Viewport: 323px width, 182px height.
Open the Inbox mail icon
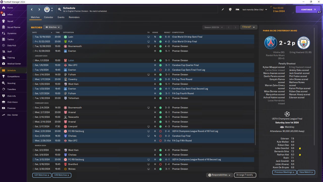tap(4, 14)
